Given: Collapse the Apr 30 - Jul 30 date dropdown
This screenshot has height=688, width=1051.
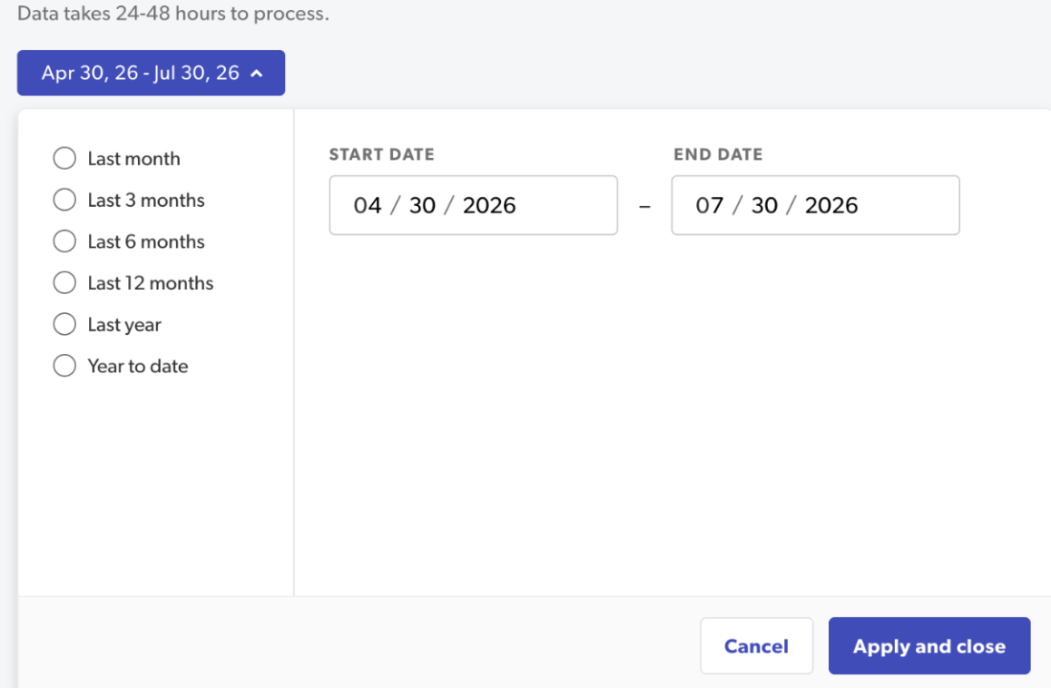Looking at the screenshot, I should (151, 73).
